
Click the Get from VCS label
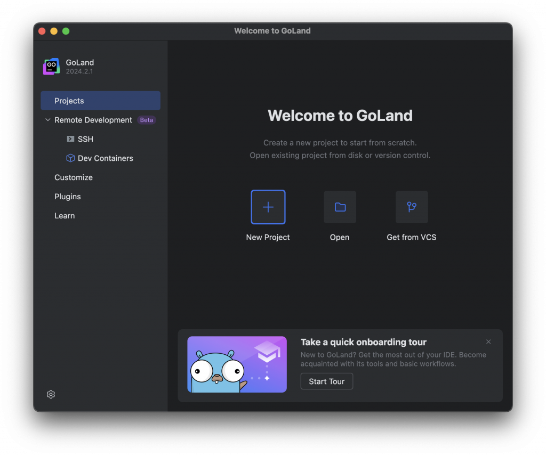point(411,237)
